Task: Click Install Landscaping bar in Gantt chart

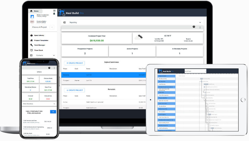Action: coord(212,128)
